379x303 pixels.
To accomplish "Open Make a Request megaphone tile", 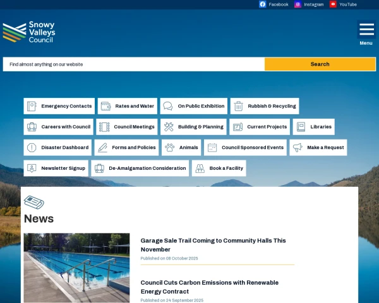I will click(318, 148).
